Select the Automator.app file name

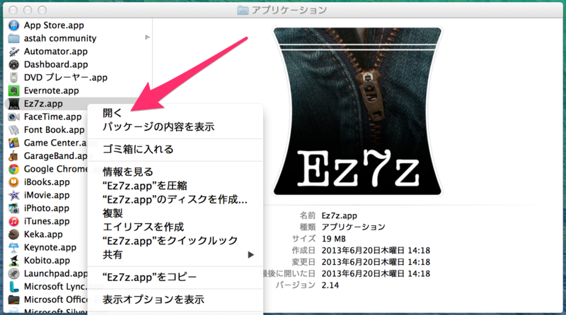pyautogui.click(x=56, y=52)
